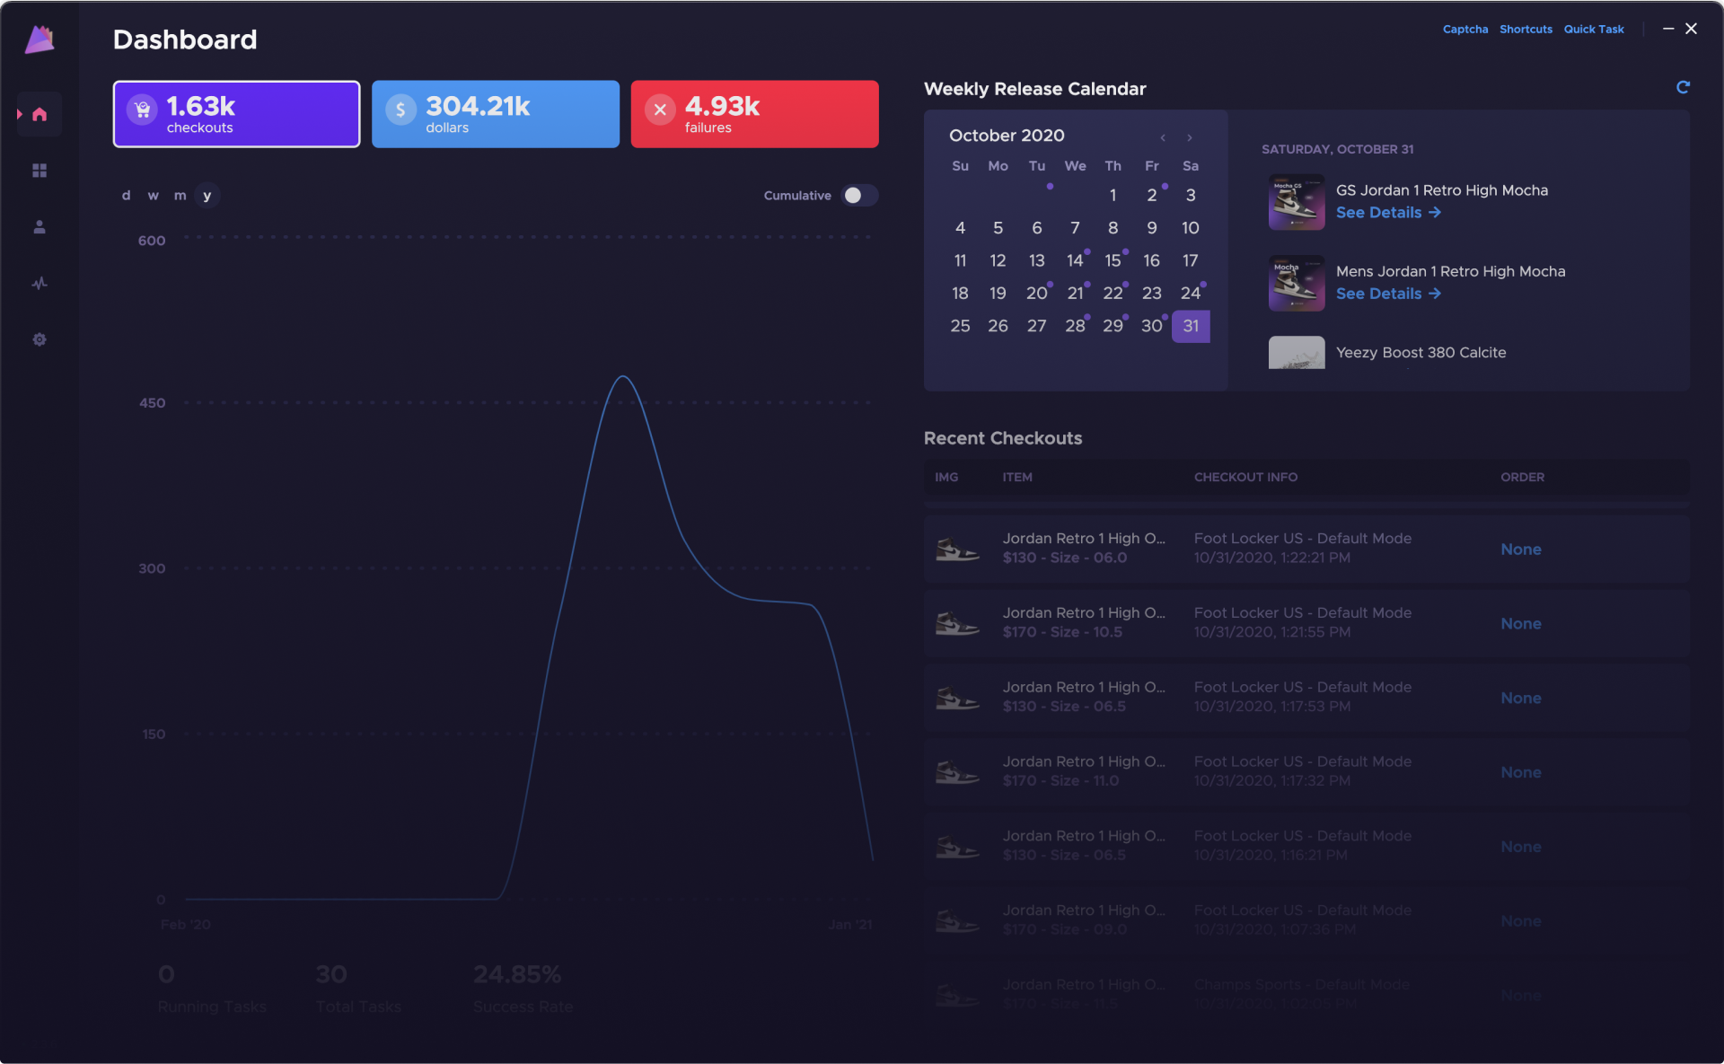Toggle the Cumulative switch
This screenshot has height=1064, width=1724.
click(x=859, y=195)
